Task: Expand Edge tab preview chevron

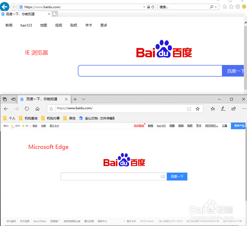Action: click(x=83, y=99)
